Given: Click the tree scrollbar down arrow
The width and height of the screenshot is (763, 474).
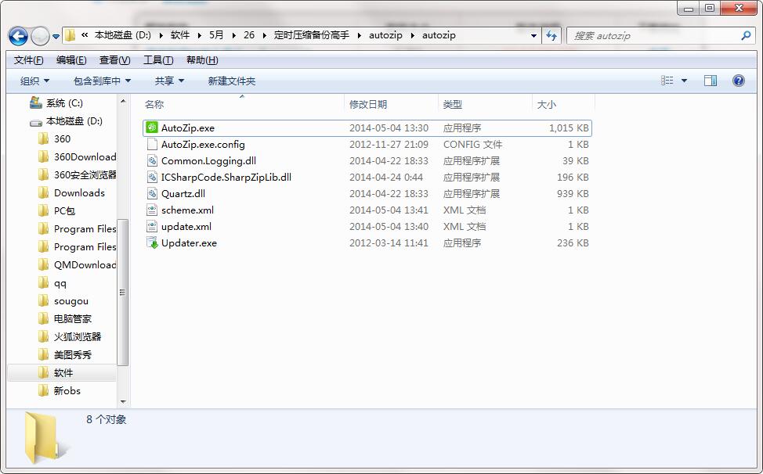Looking at the screenshot, I should tap(123, 401).
